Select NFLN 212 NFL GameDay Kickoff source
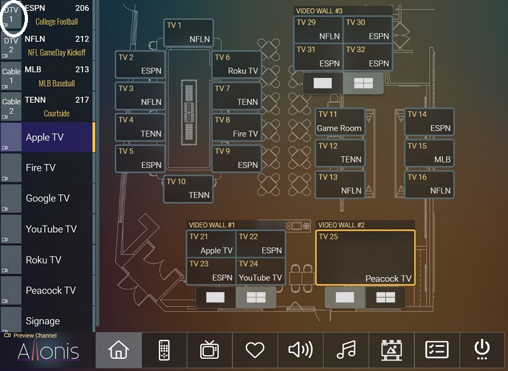508x371 pixels. click(57, 45)
